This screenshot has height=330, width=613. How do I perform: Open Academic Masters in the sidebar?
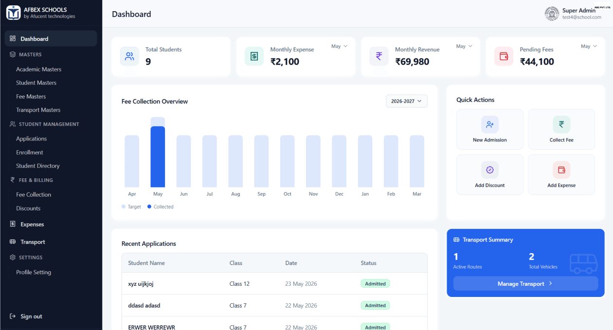click(39, 69)
